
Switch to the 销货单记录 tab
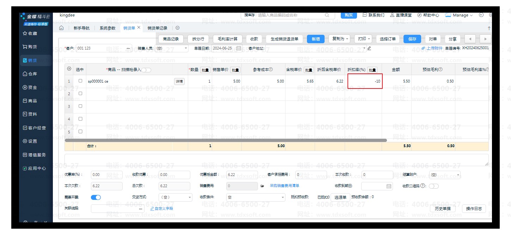click(157, 28)
